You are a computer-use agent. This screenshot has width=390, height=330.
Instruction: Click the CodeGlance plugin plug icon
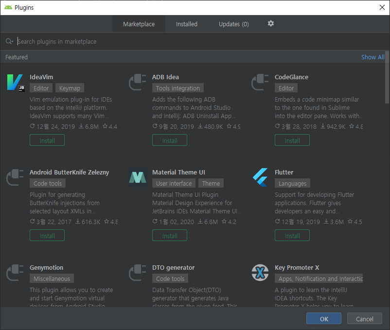pos(260,82)
